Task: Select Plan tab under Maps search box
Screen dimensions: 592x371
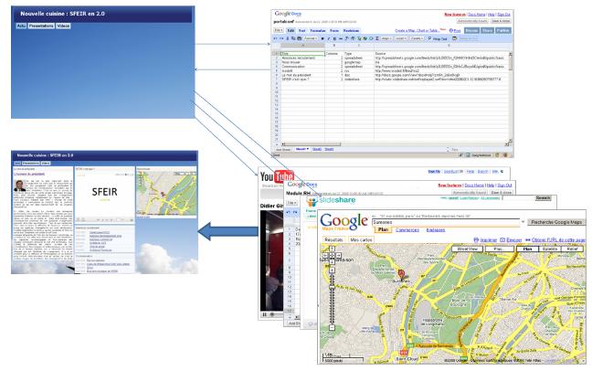Action: tap(383, 230)
